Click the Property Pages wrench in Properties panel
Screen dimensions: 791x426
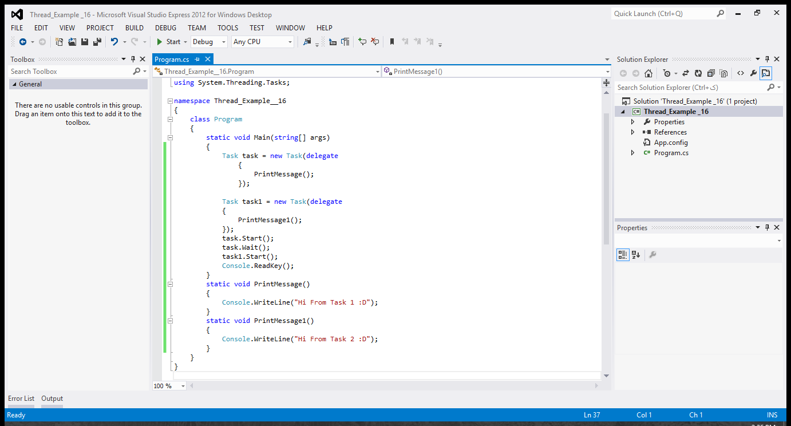pos(652,255)
